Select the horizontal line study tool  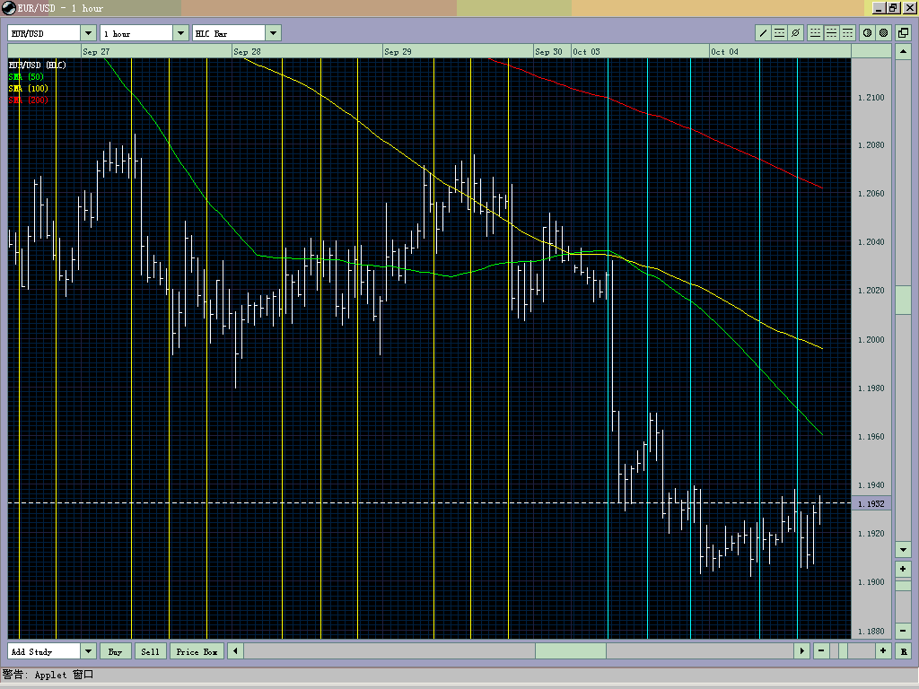(x=780, y=32)
